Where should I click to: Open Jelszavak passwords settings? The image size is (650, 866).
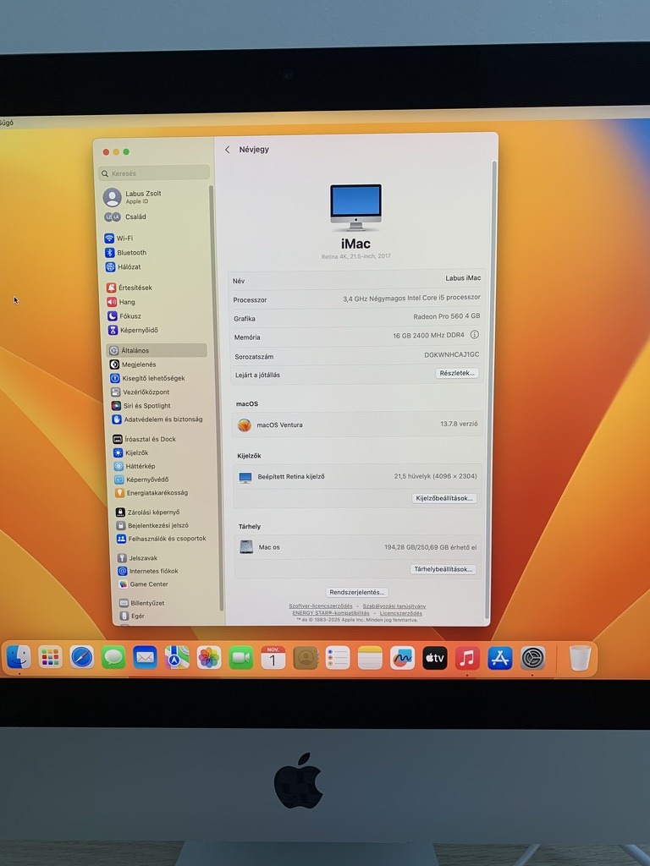tap(138, 558)
